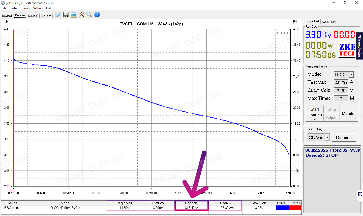Select the Device3 tab
The height and width of the screenshot is (216, 363).
[x=33, y=16]
